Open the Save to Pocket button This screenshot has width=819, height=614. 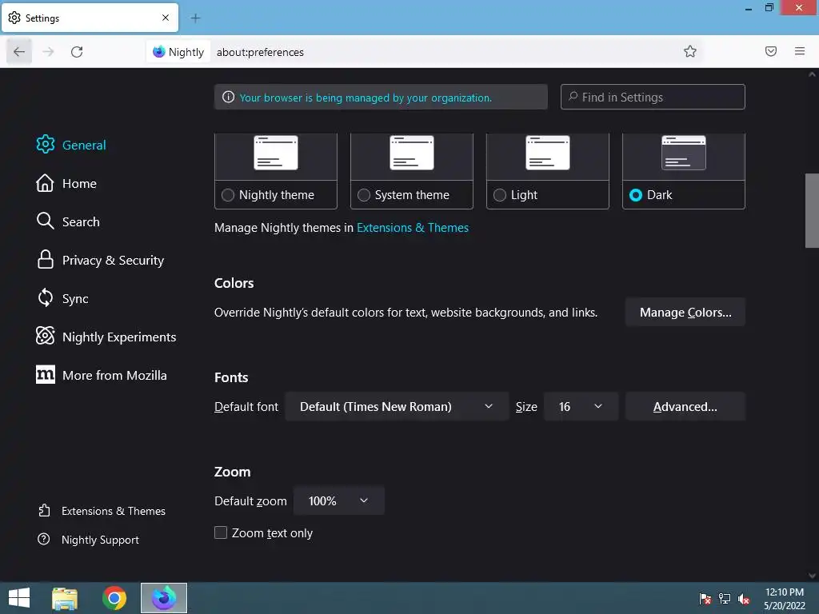(771, 51)
